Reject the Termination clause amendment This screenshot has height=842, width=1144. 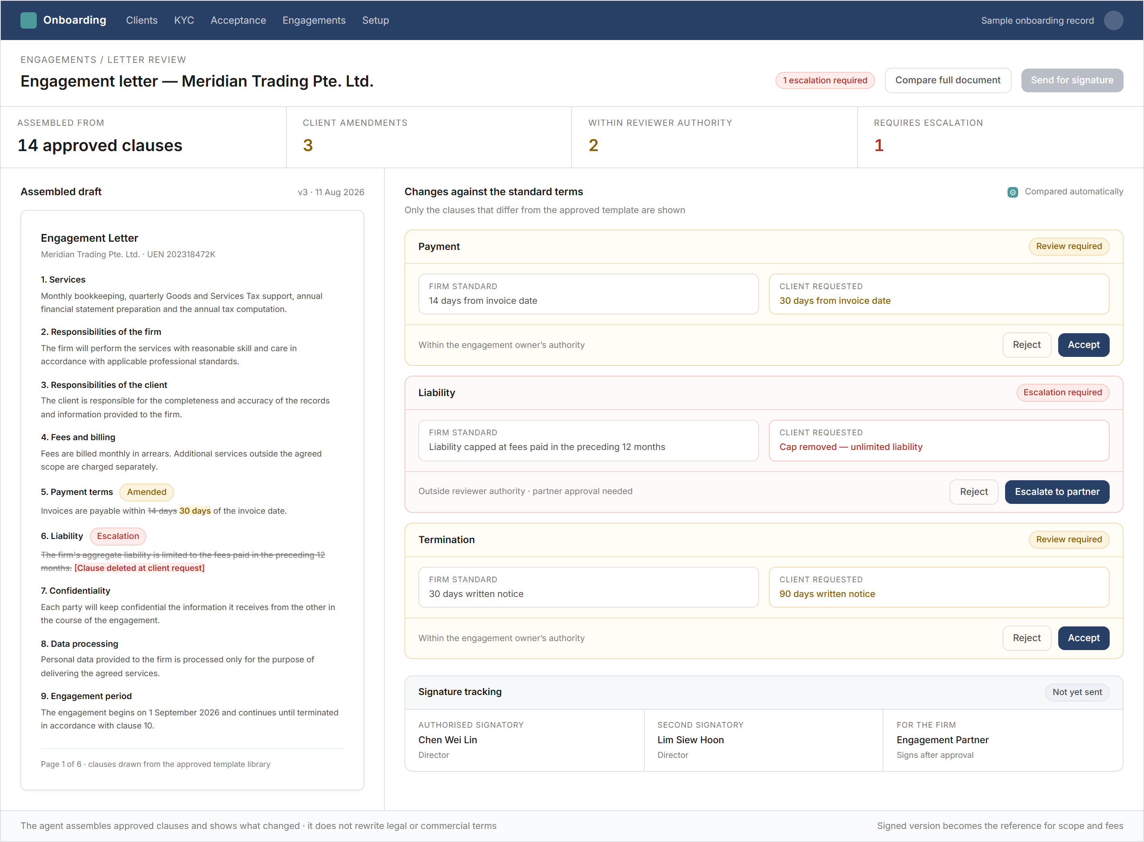(x=1026, y=638)
